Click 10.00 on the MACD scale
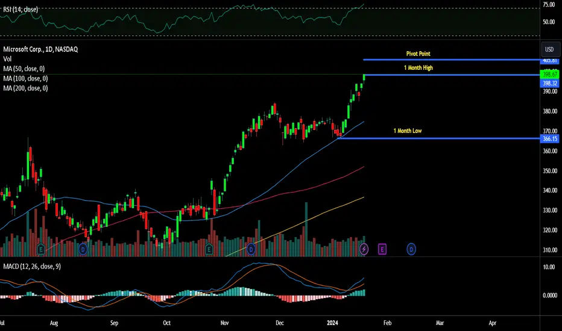Screen dimensions: 562x331 click(x=549, y=267)
